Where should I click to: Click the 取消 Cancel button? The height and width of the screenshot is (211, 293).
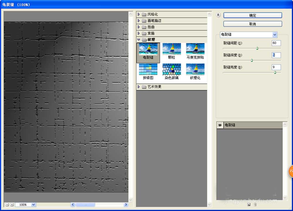tap(252, 24)
